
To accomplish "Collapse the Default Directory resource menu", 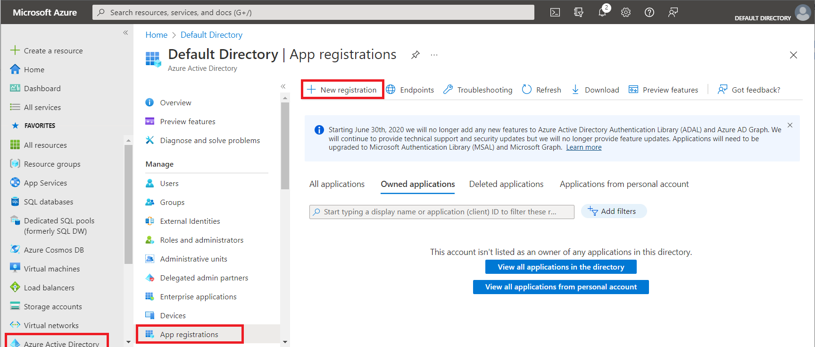I will click(x=283, y=86).
